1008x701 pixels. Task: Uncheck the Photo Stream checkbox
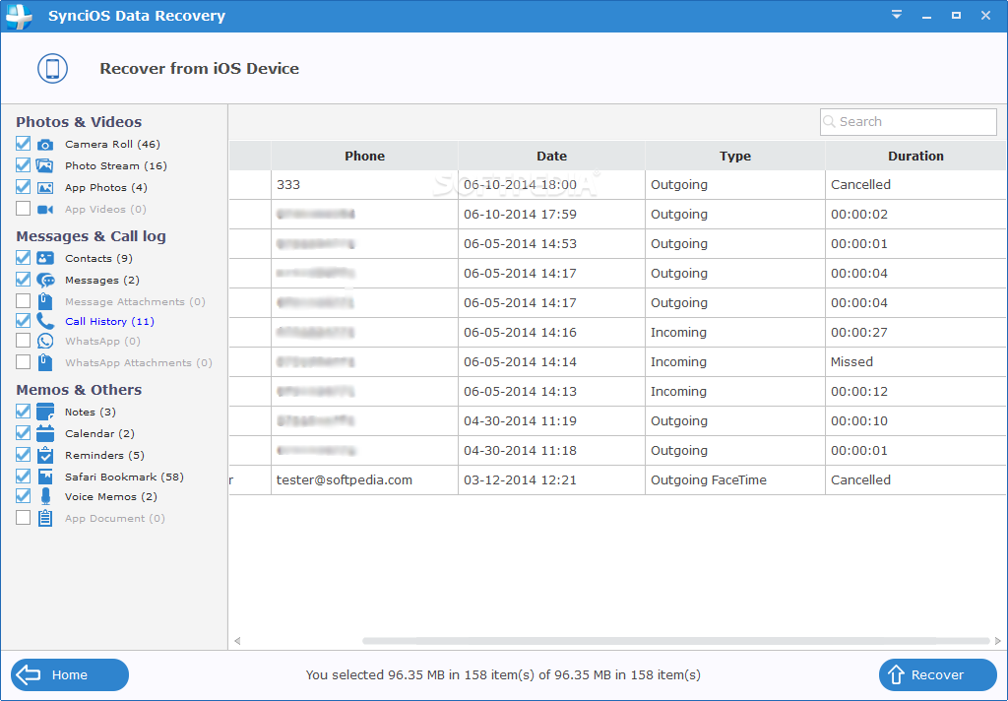coord(24,165)
